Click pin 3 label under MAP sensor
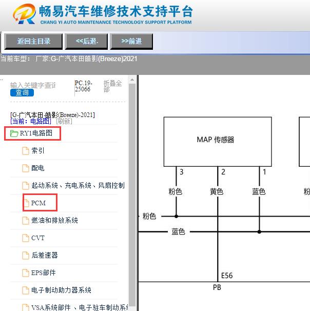 click(x=181, y=172)
